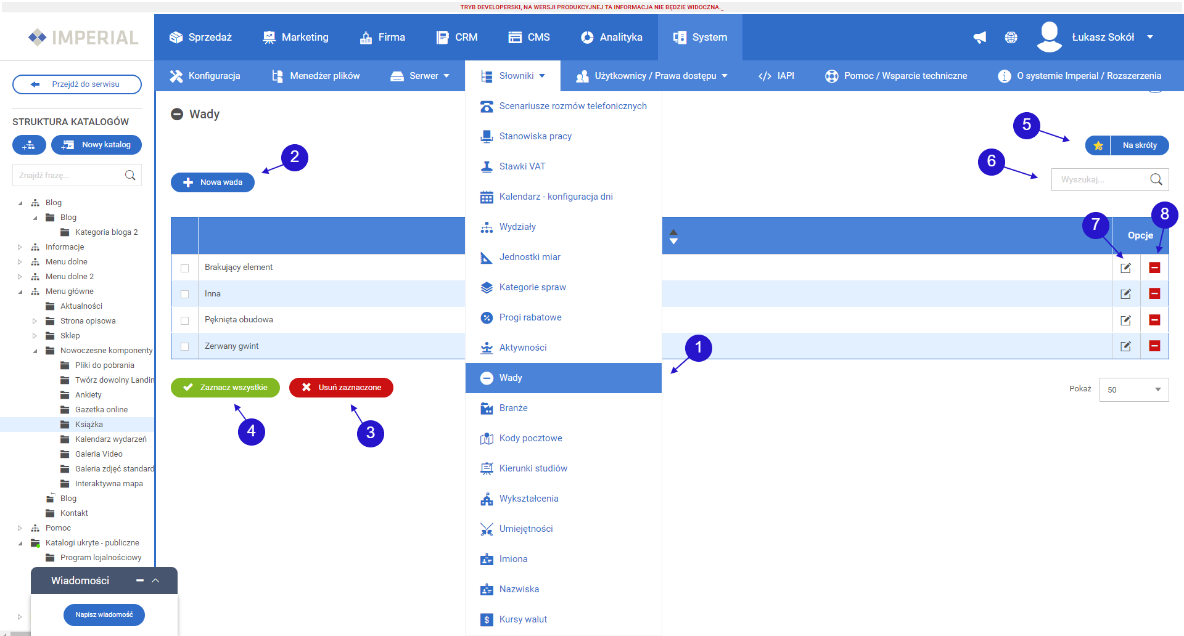Click sort arrows in table header
The image size is (1184, 636).
[673, 236]
